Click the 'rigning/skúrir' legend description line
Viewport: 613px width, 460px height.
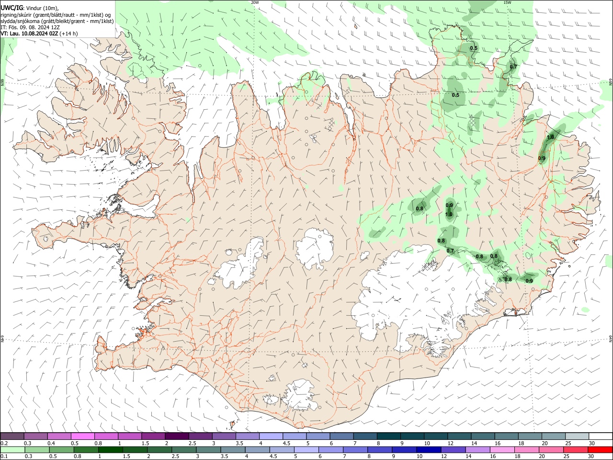56,15
